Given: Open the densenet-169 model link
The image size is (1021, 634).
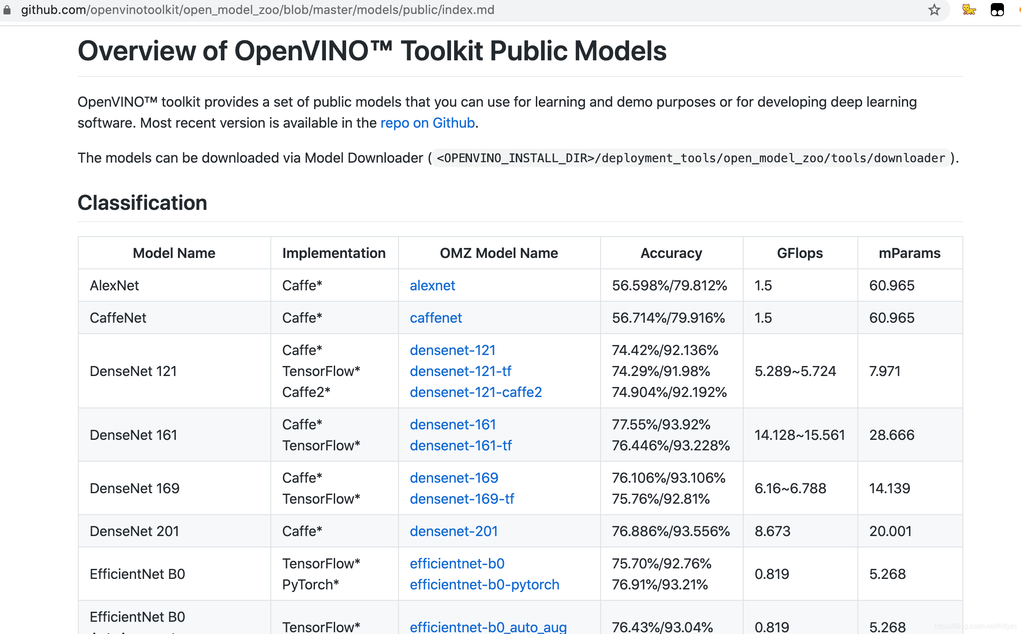Looking at the screenshot, I should [454, 478].
